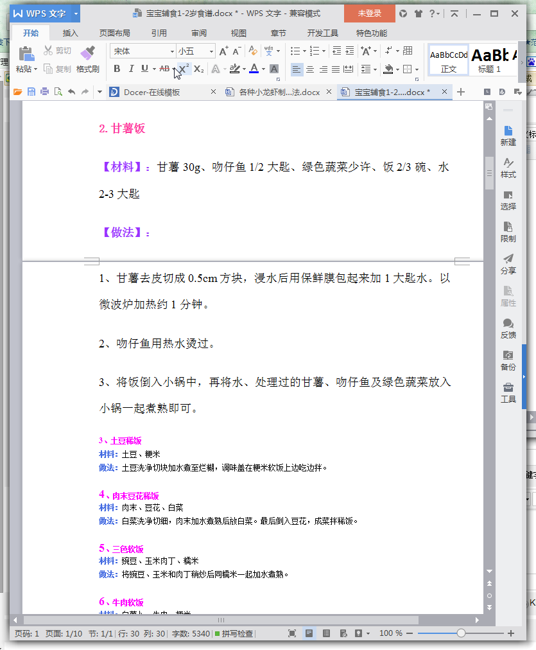Image resolution: width=536 pixels, height=650 pixels.
Task: Expand the highlight color dropdown arrow
Action: tap(244, 69)
